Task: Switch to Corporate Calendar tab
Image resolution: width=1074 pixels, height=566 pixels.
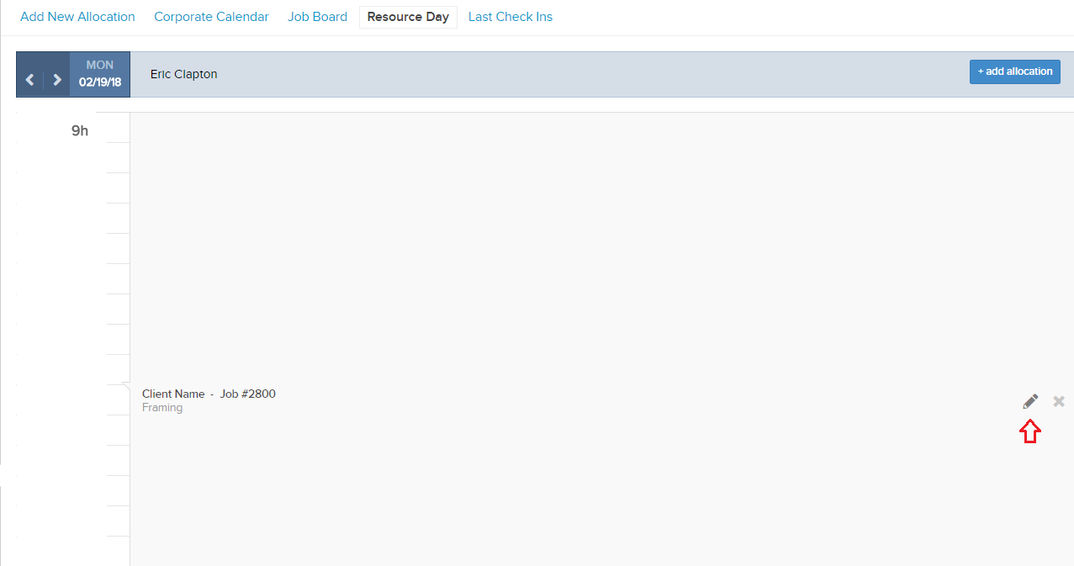Action: point(211,17)
